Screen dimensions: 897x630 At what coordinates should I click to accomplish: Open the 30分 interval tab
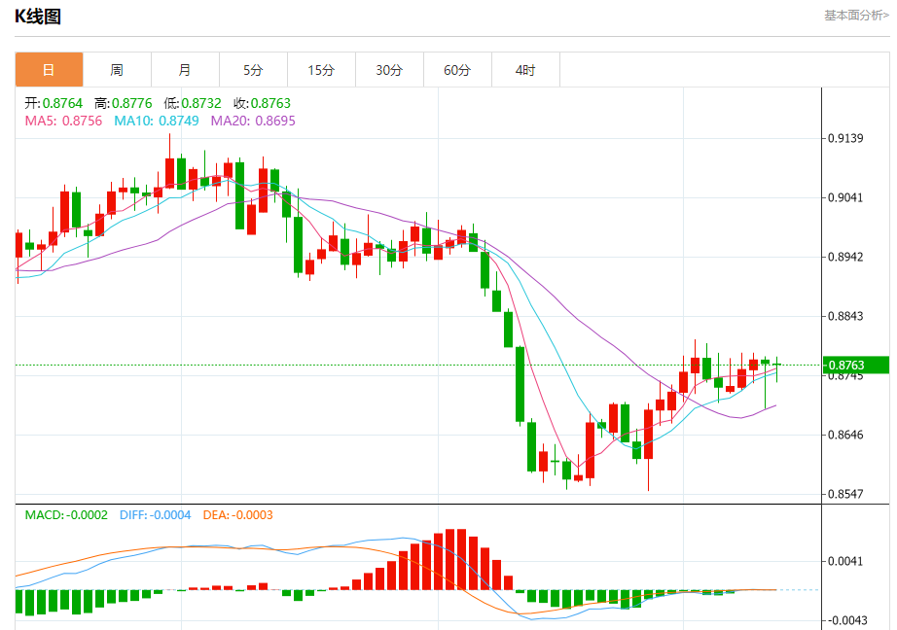tap(389, 70)
